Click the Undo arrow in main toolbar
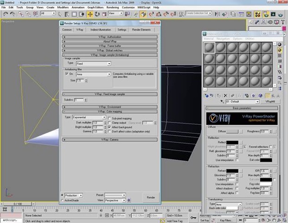The width and height of the screenshot is (288, 223). 5,14
